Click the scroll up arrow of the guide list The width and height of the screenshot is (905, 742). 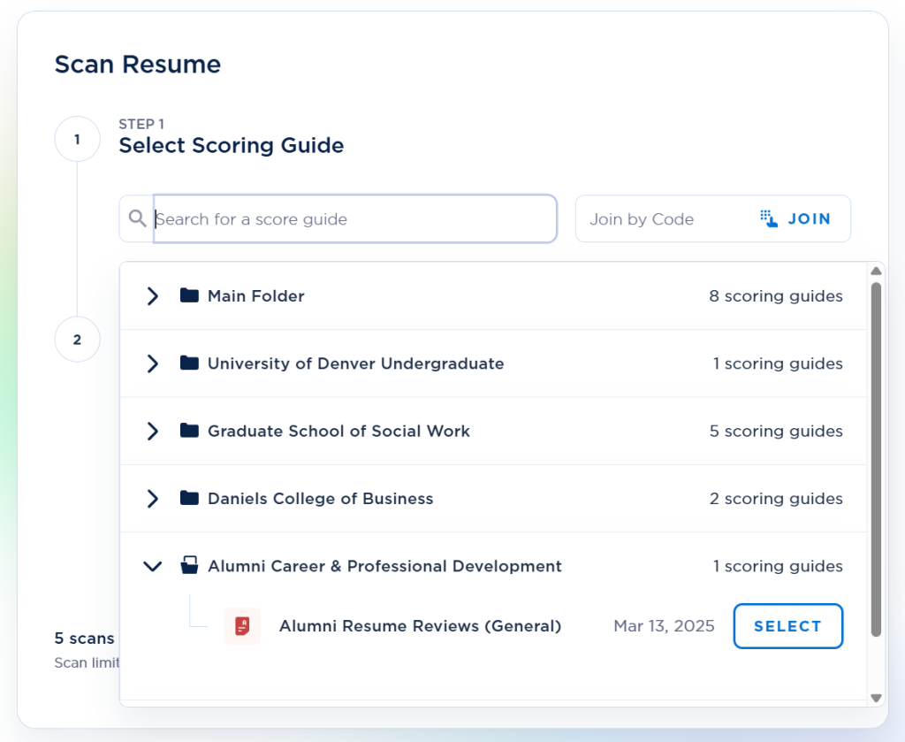[x=876, y=271]
